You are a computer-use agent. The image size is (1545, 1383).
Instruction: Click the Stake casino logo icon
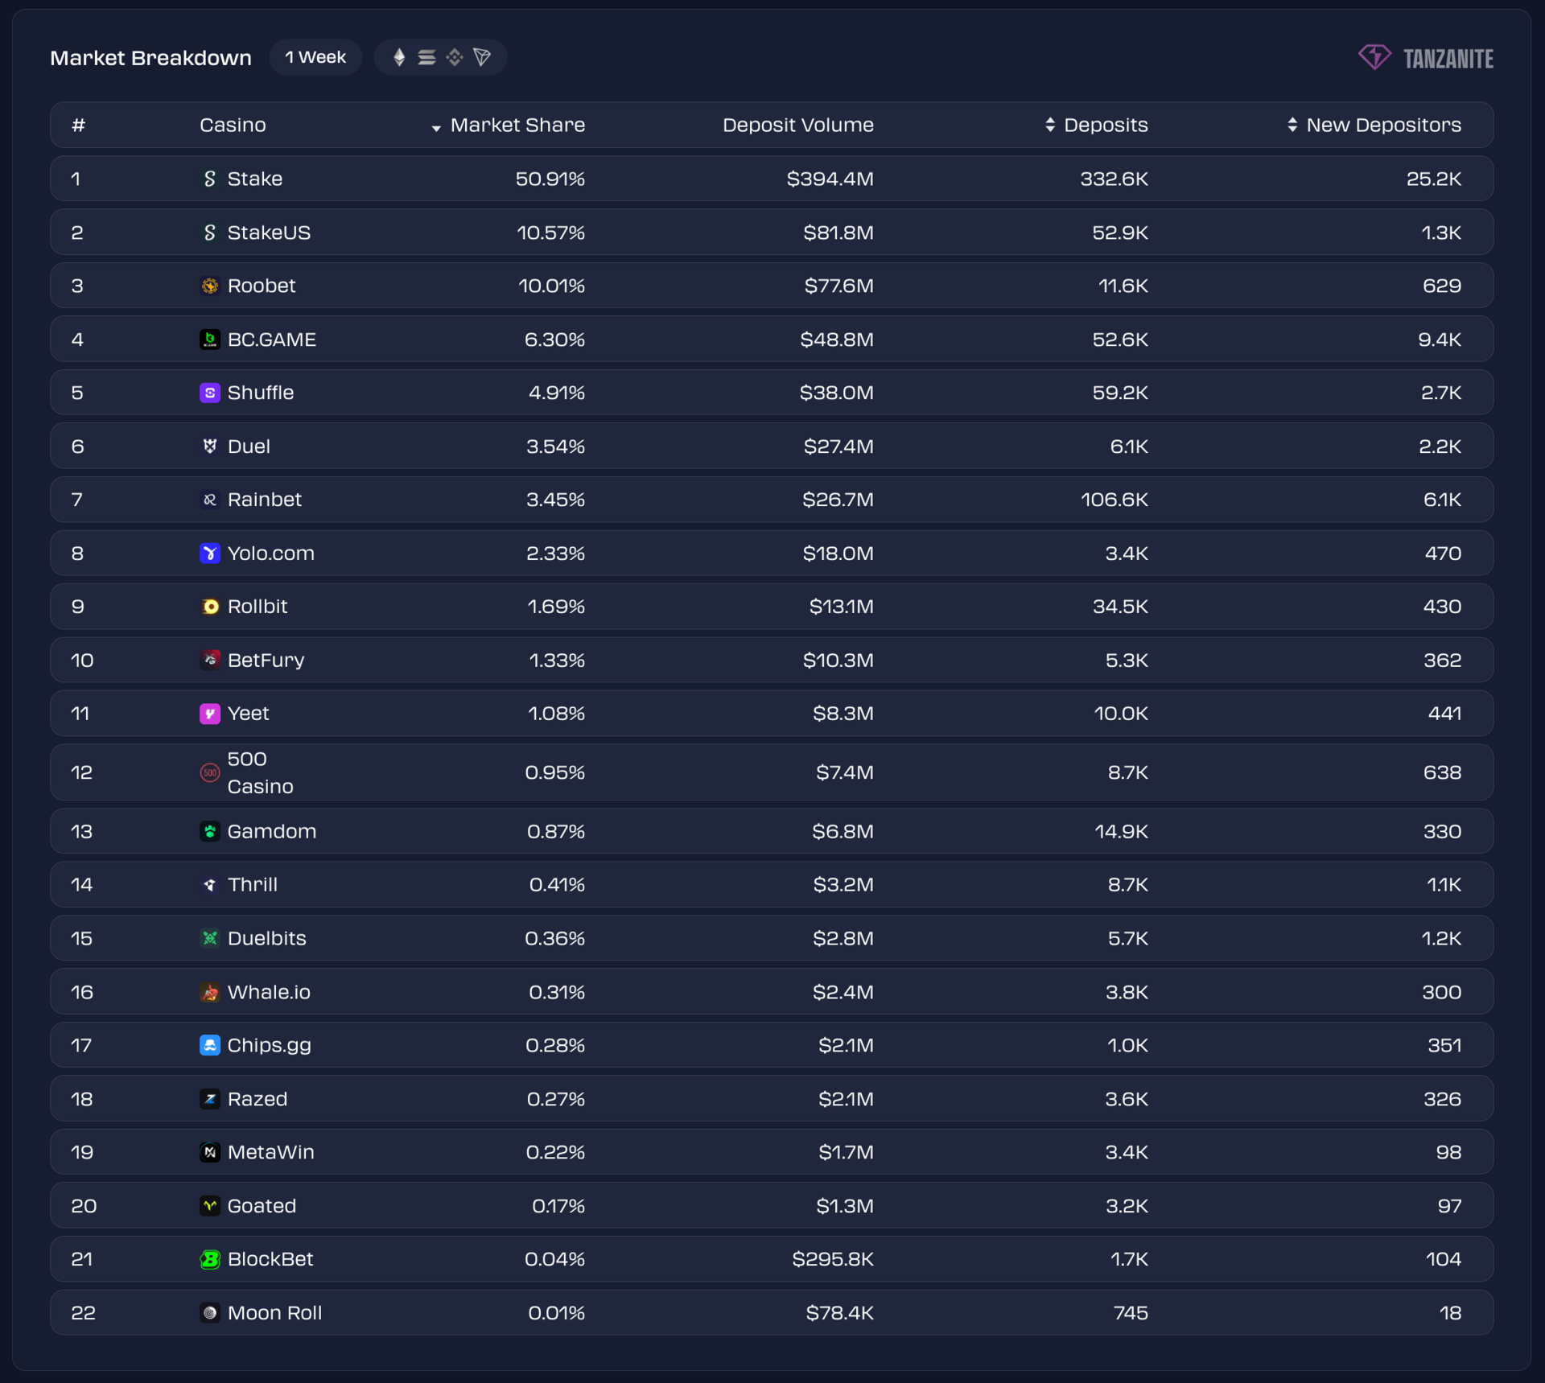click(x=209, y=179)
